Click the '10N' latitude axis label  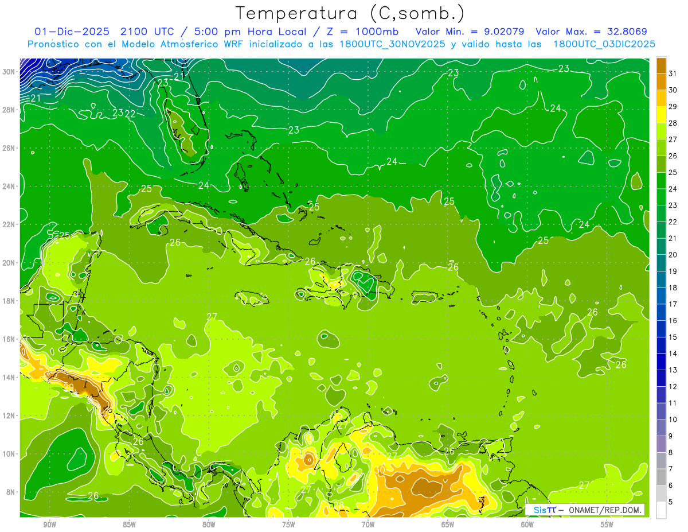tap(10, 453)
